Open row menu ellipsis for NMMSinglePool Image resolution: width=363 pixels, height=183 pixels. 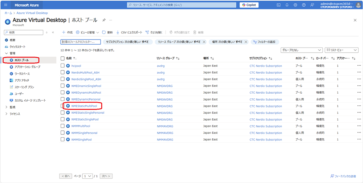point(359,139)
